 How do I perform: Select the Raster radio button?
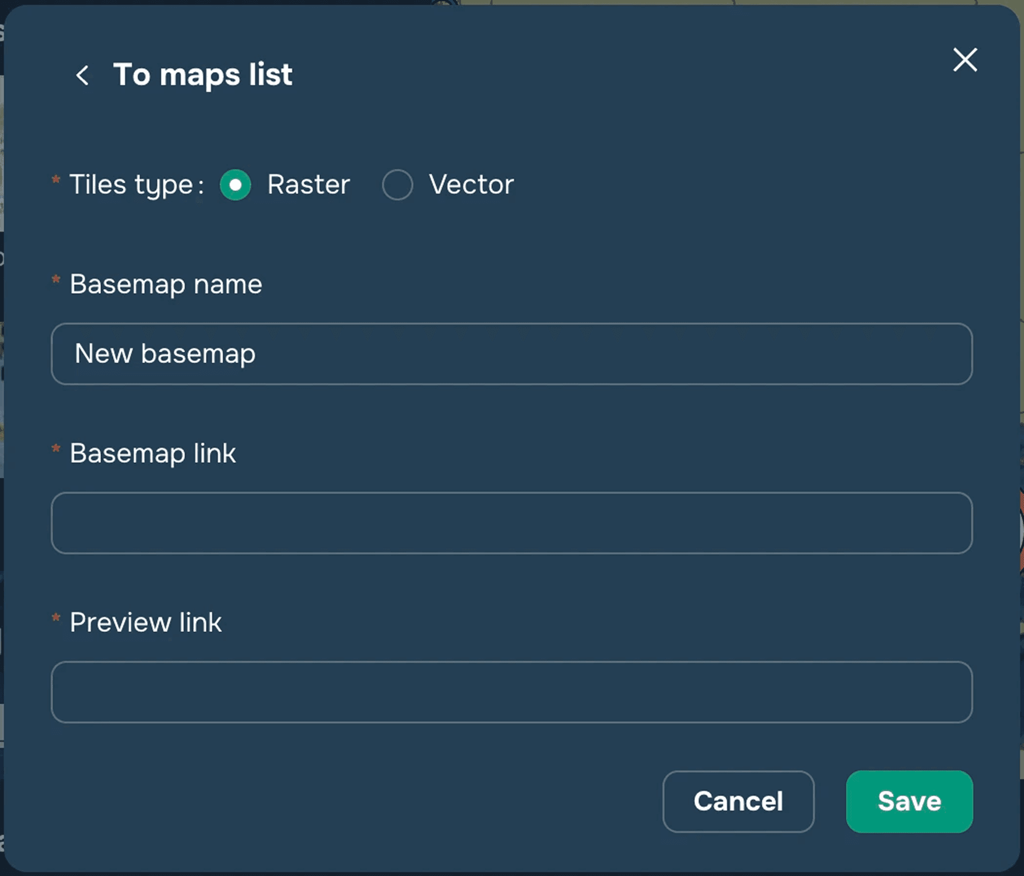235,185
